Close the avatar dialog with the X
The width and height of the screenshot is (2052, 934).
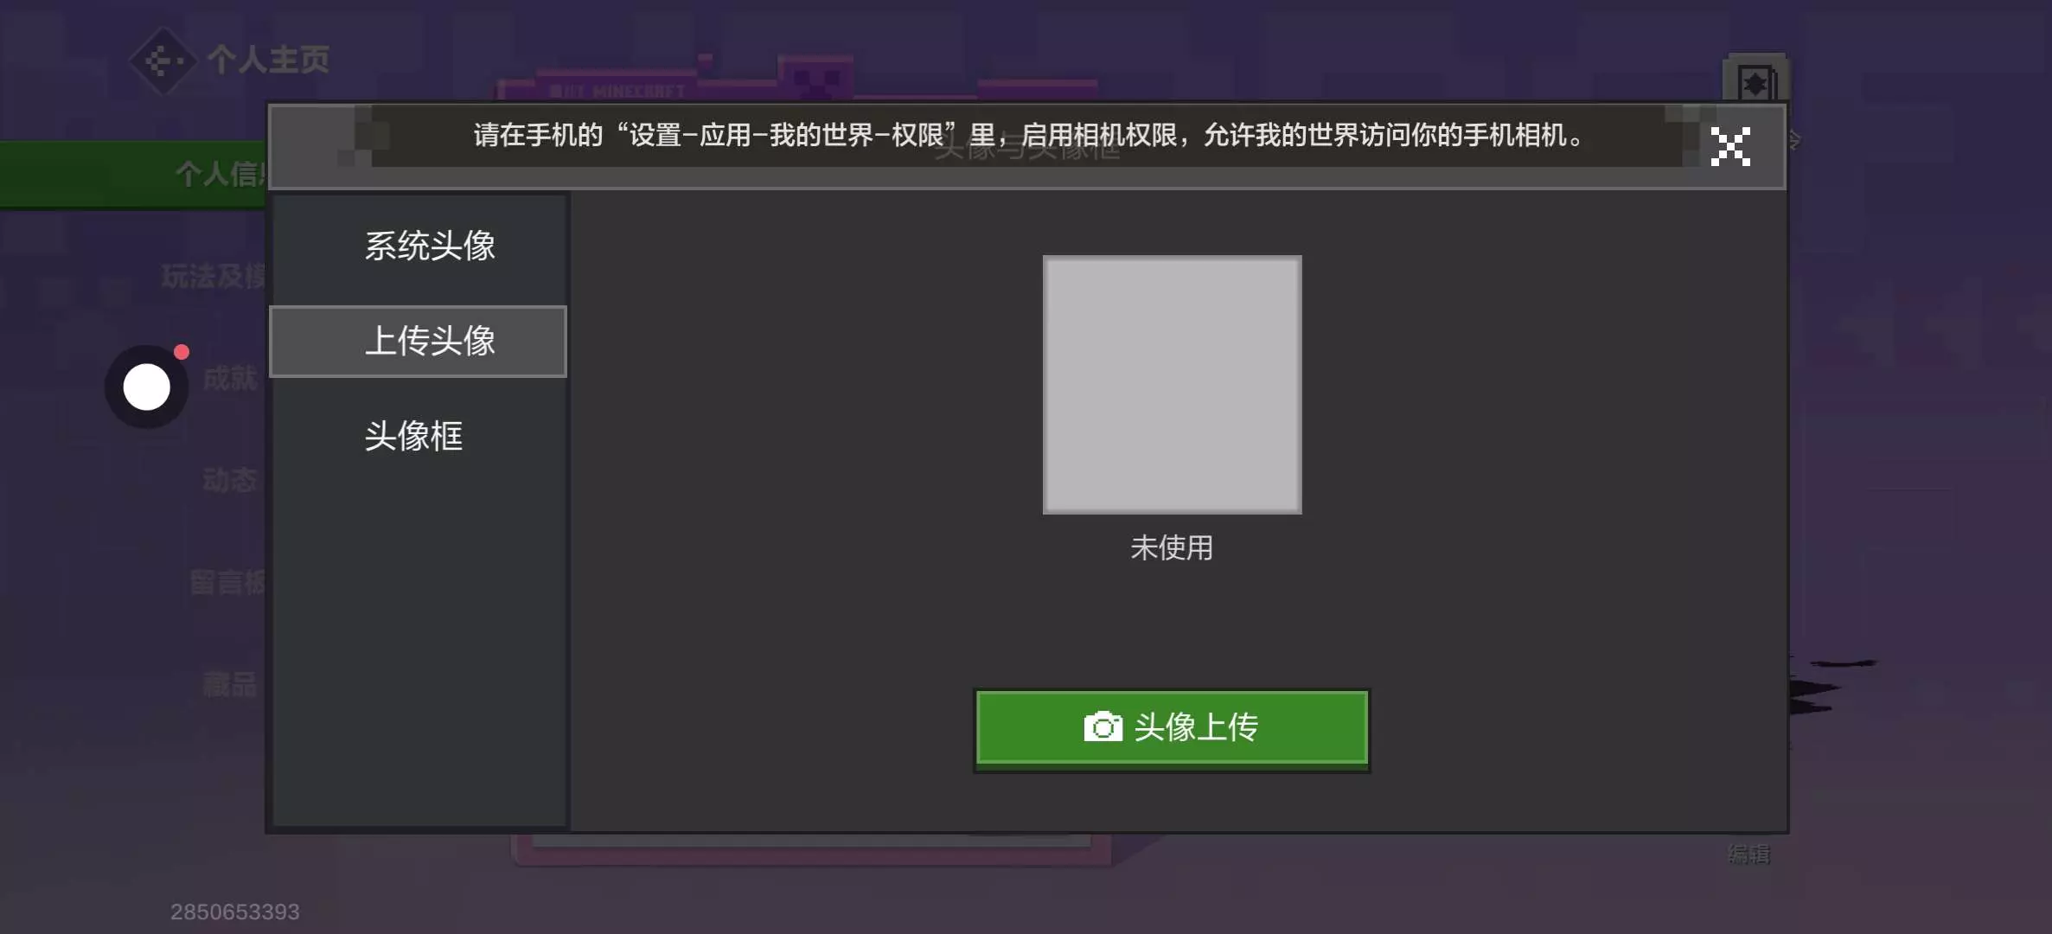pyautogui.click(x=1730, y=146)
